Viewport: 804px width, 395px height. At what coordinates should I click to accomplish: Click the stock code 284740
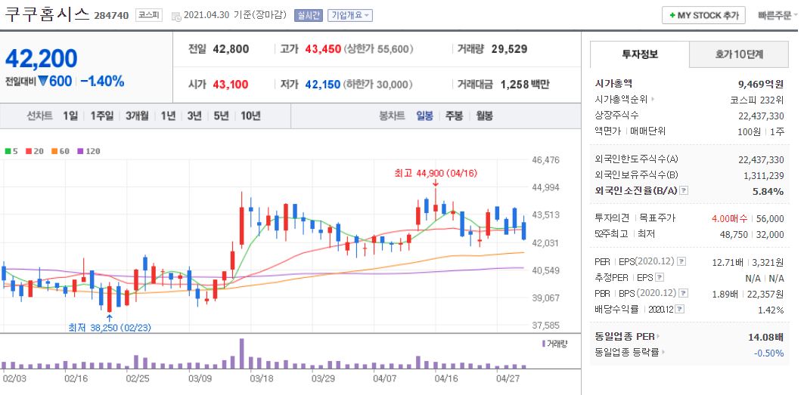111,15
